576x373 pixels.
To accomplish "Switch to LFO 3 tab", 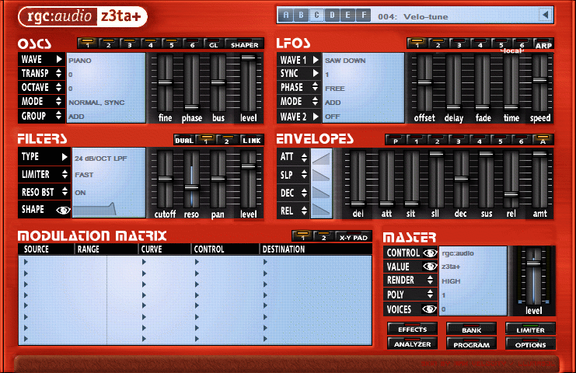I will click(459, 44).
